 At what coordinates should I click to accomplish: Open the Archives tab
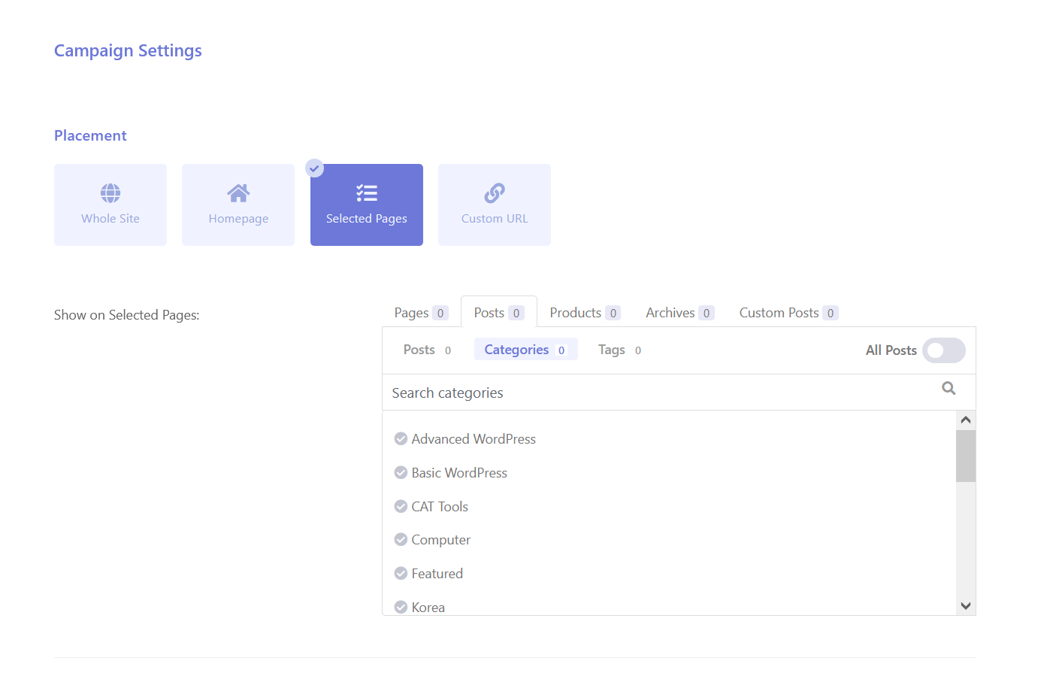click(679, 313)
